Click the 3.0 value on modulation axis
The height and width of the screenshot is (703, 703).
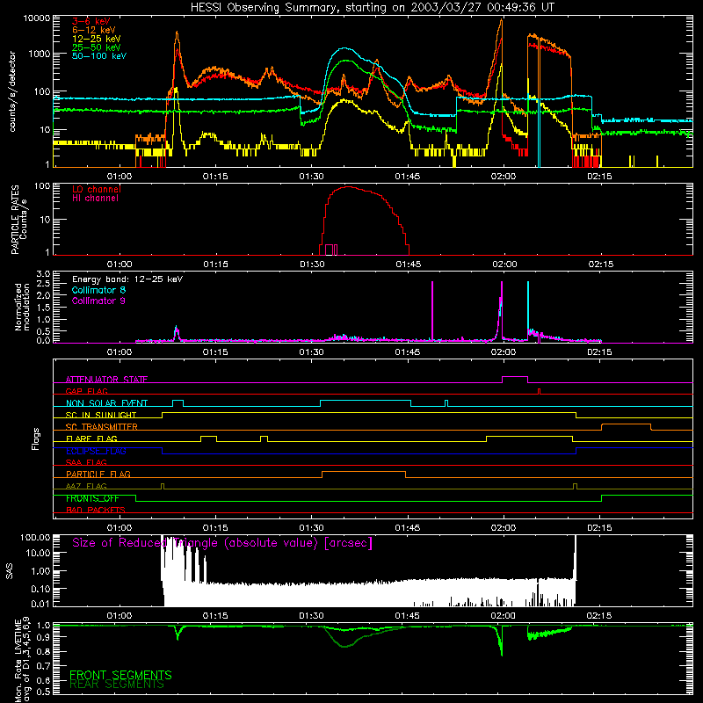click(x=43, y=274)
